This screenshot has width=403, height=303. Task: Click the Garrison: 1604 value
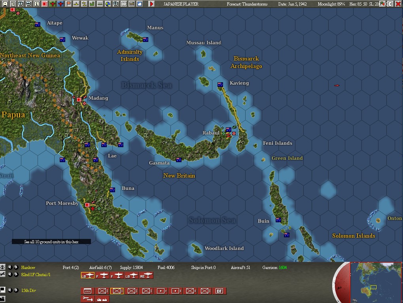click(274, 267)
